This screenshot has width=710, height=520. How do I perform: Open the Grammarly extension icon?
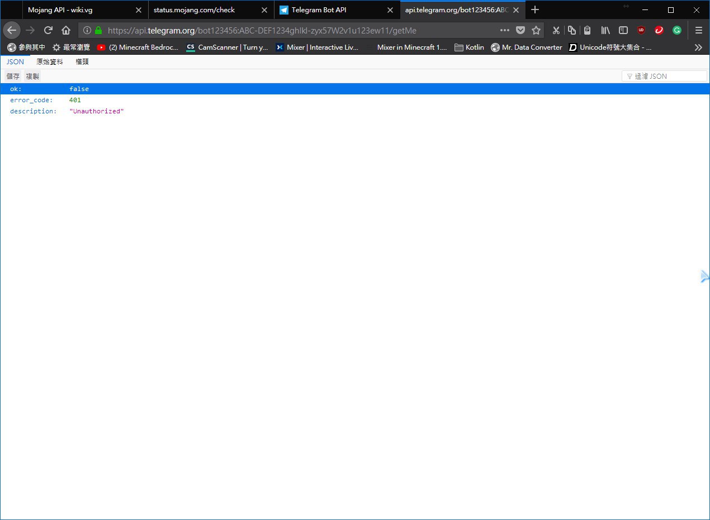pyautogui.click(x=676, y=31)
